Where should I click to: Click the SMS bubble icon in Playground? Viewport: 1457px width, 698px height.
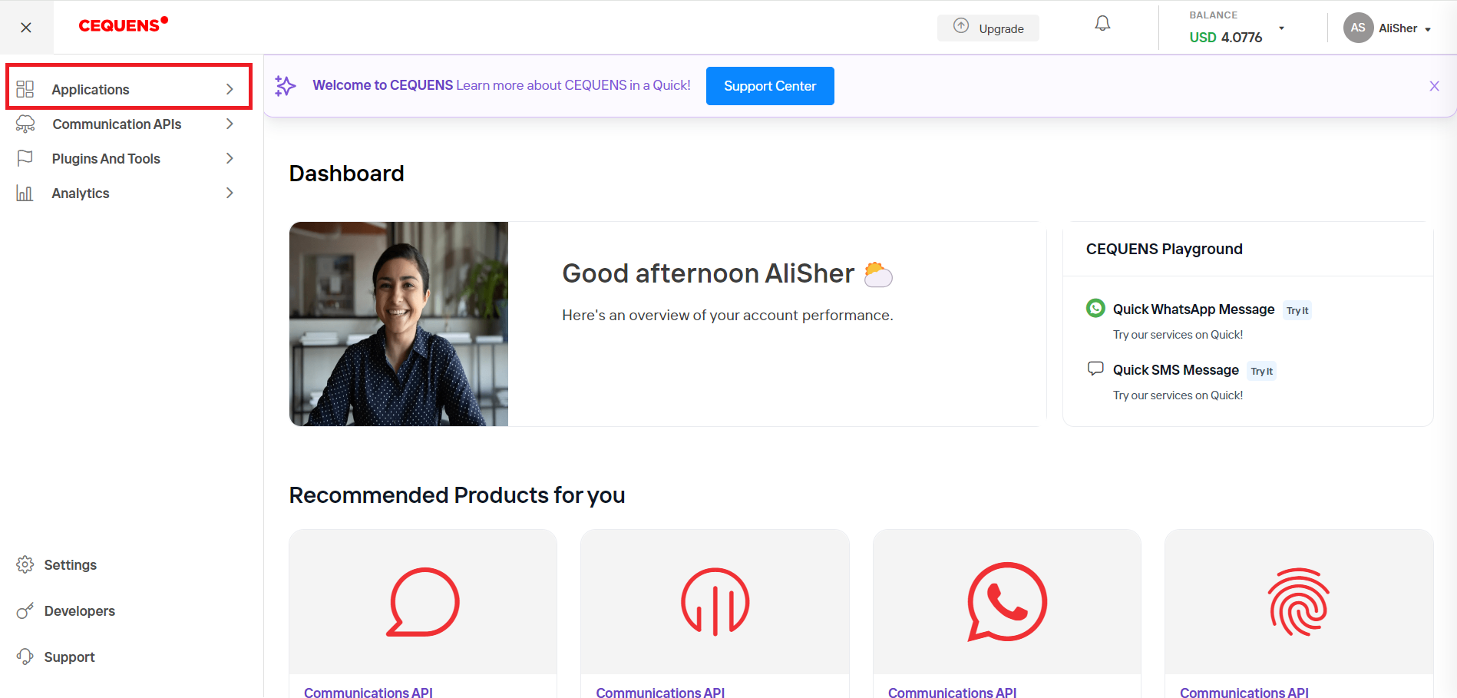[1095, 369]
